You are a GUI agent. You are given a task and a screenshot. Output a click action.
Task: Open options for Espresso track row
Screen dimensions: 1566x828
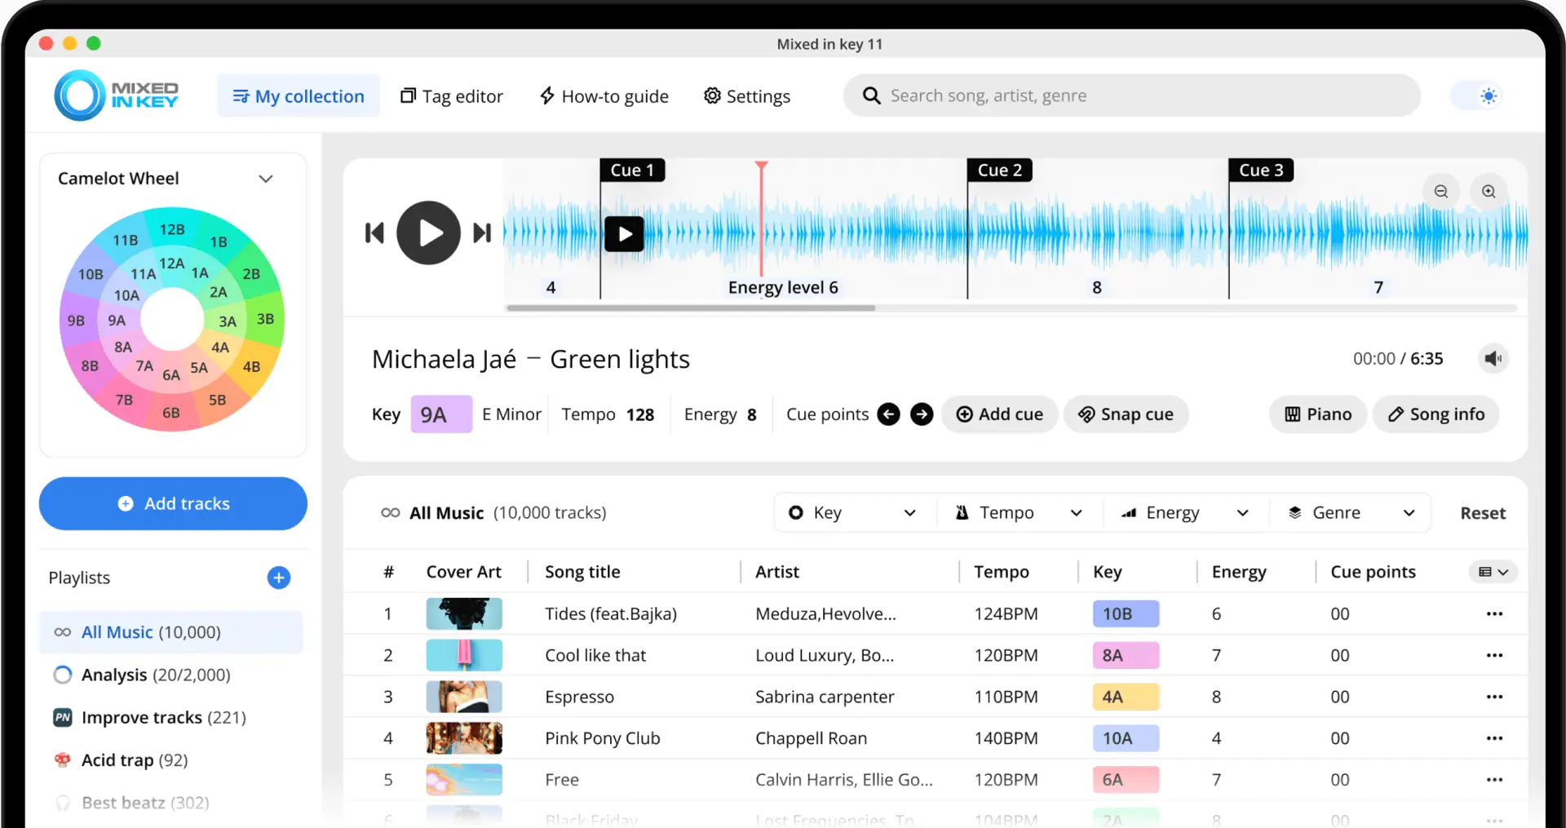pos(1494,697)
